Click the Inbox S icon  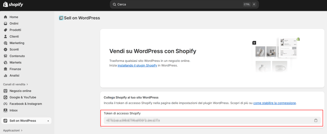(6, 110)
